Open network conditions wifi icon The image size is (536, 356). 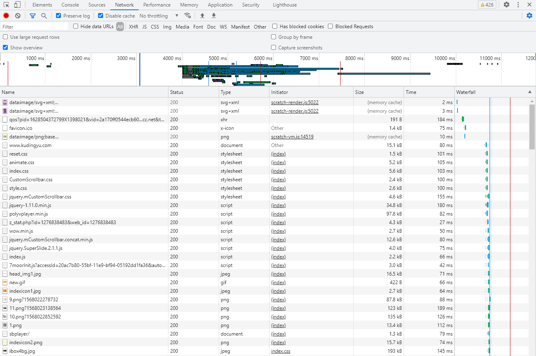click(188, 16)
